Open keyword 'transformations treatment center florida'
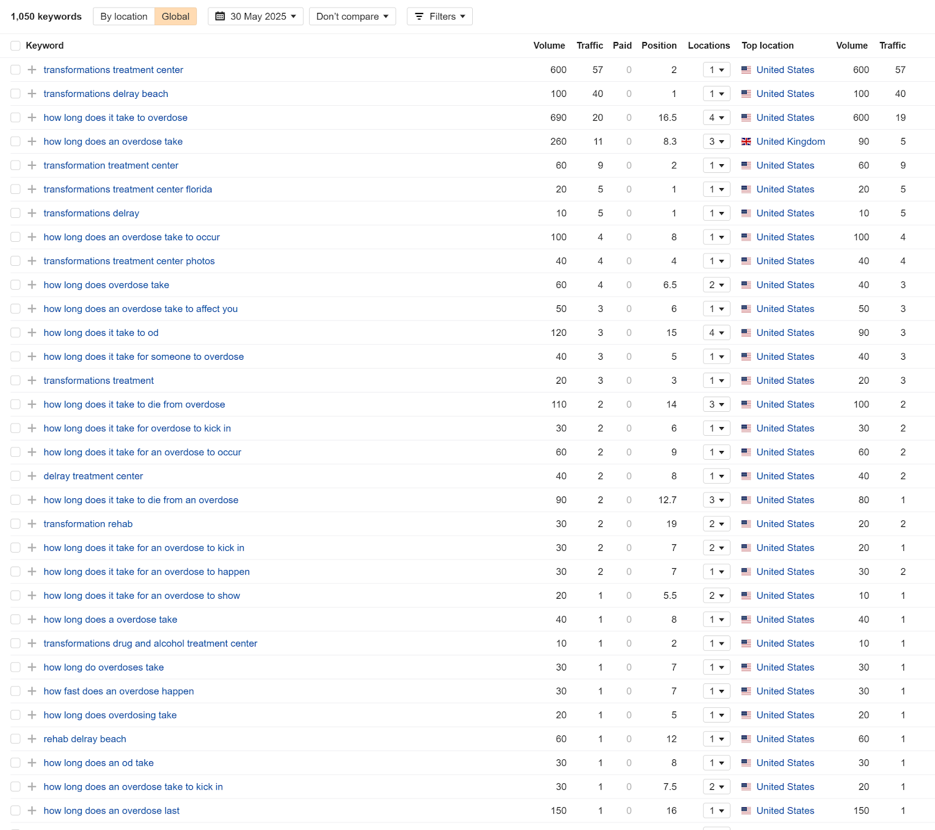935x830 pixels. coord(128,190)
